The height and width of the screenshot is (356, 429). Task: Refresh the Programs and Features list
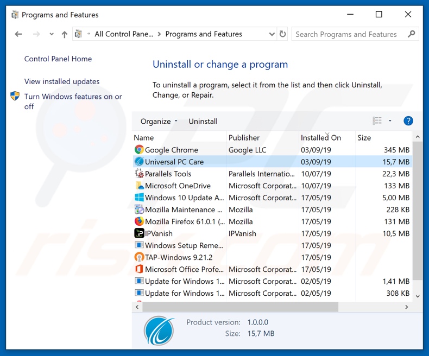(x=282, y=34)
